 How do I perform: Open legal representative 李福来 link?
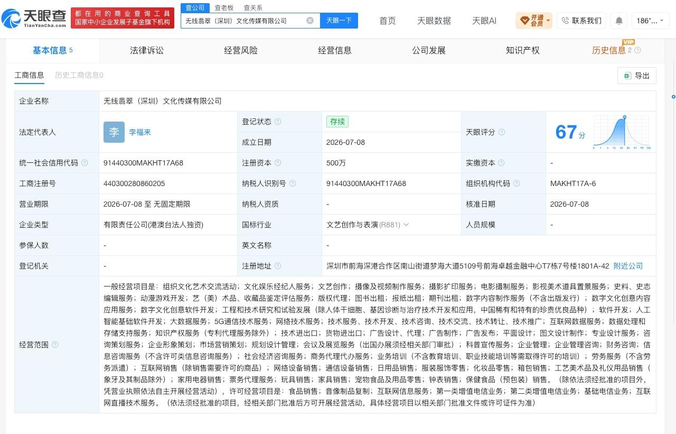[140, 132]
